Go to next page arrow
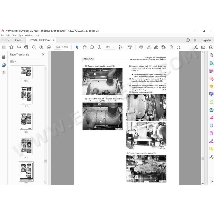Image resolution: width=214 pixels, height=214 pixels. pos(49,47)
